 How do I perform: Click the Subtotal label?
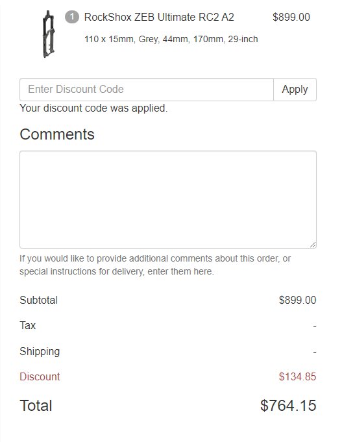(x=39, y=300)
